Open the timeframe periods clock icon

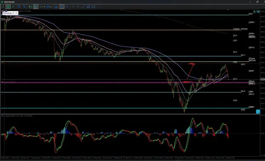coord(48,7)
